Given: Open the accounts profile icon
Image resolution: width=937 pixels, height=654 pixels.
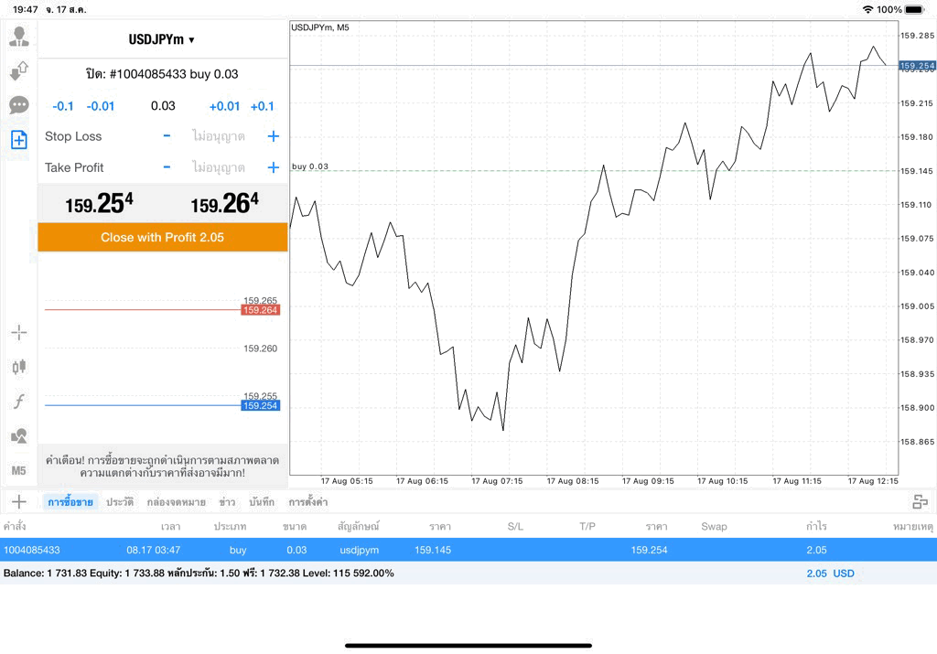Looking at the screenshot, I should pos(19,37).
